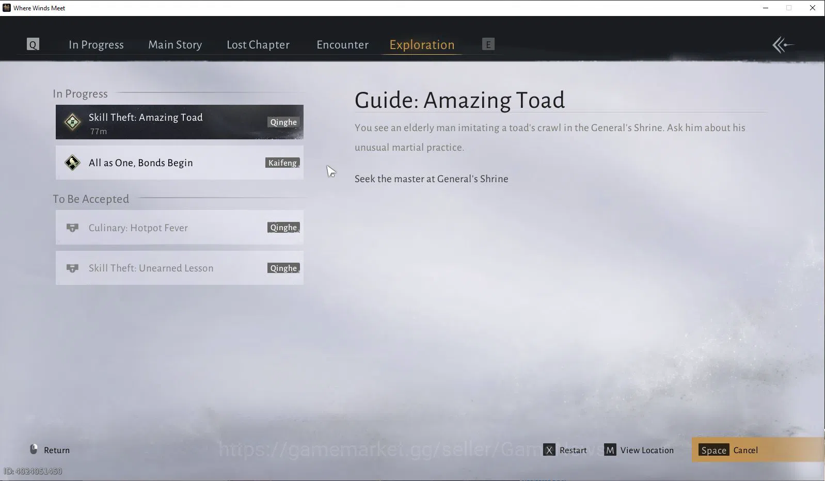Click the Amazing Toad quest diamond icon
The width and height of the screenshot is (825, 481).
click(72, 122)
